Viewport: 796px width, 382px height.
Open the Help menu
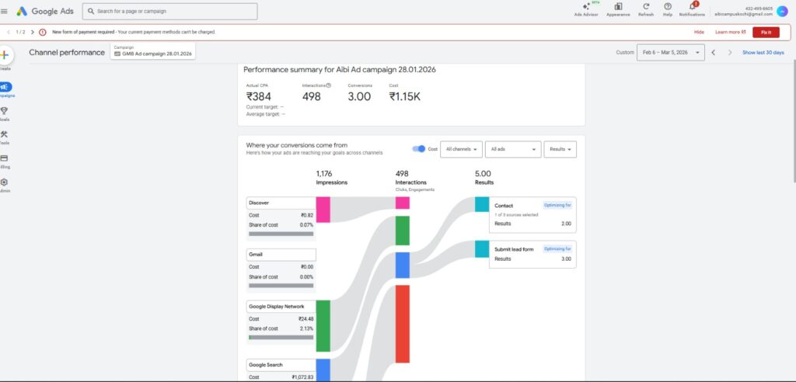point(667,9)
